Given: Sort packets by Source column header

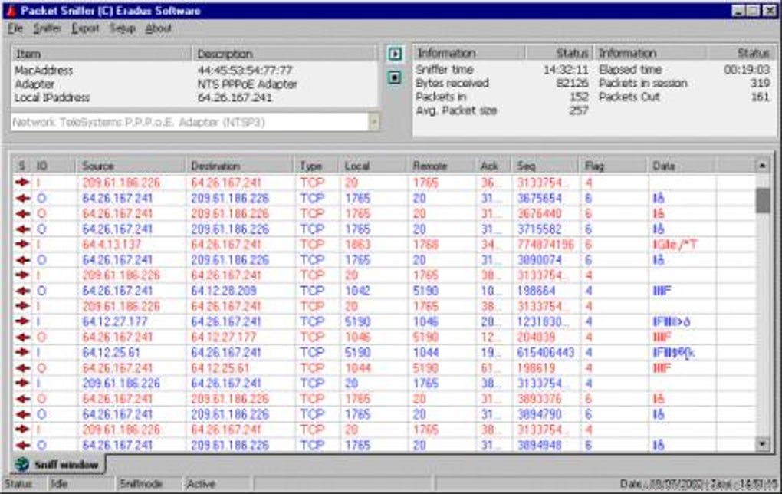Looking at the screenshot, I should [130, 166].
